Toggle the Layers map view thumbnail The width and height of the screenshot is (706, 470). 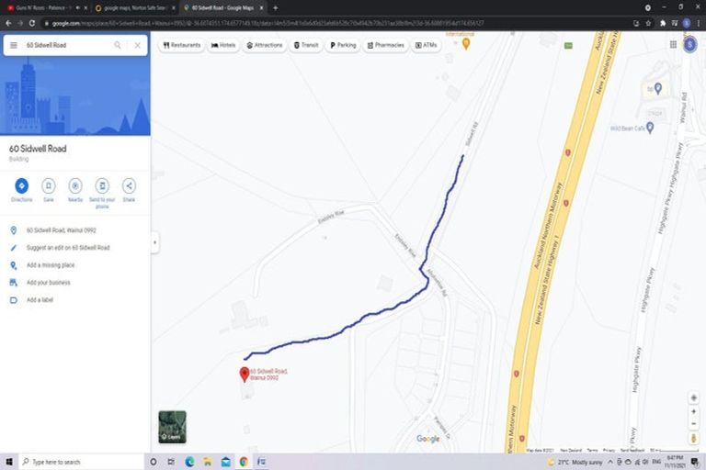click(x=172, y=427)
